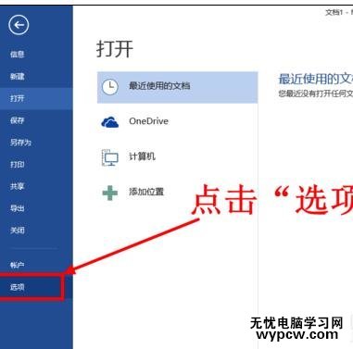This screenshot has height=349, width=353.
Task: Click the green plus Add Place icon
Action: 110,193
